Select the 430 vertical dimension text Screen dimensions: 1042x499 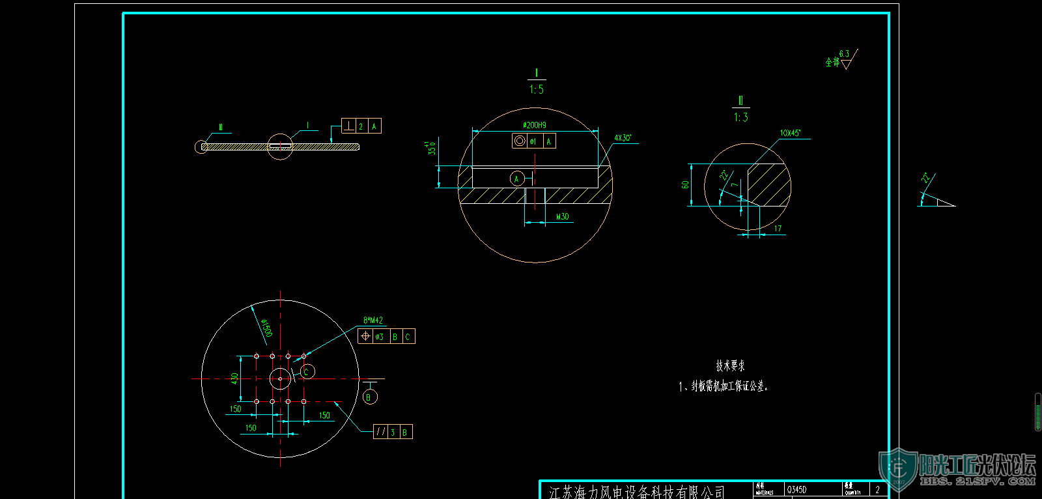coord(234,378)
